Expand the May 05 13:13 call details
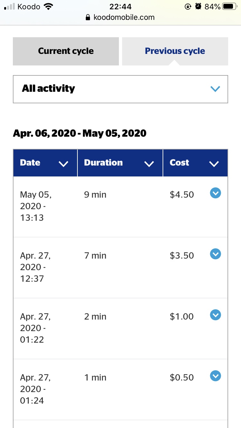The image size is (241, 428). (215, 193)
